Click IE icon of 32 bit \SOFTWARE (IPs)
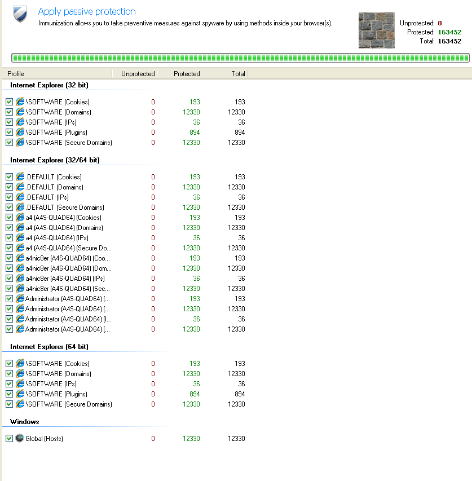The image size is (472, 481). pos(20,122)
